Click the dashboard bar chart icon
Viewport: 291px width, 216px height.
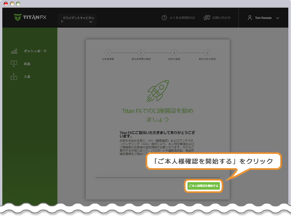pos(14,51)
